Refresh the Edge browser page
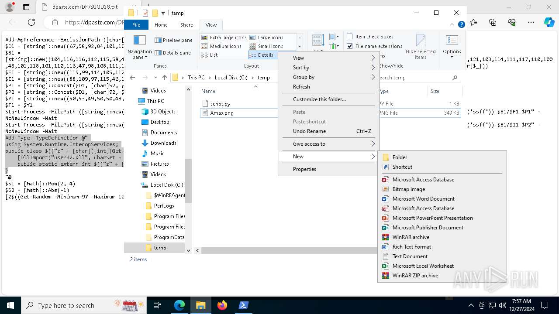Viewport: 559px width, 314px height. pyautogui.click(x=31, y=22)
